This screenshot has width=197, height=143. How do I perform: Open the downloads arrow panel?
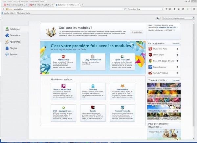[174, 9]
